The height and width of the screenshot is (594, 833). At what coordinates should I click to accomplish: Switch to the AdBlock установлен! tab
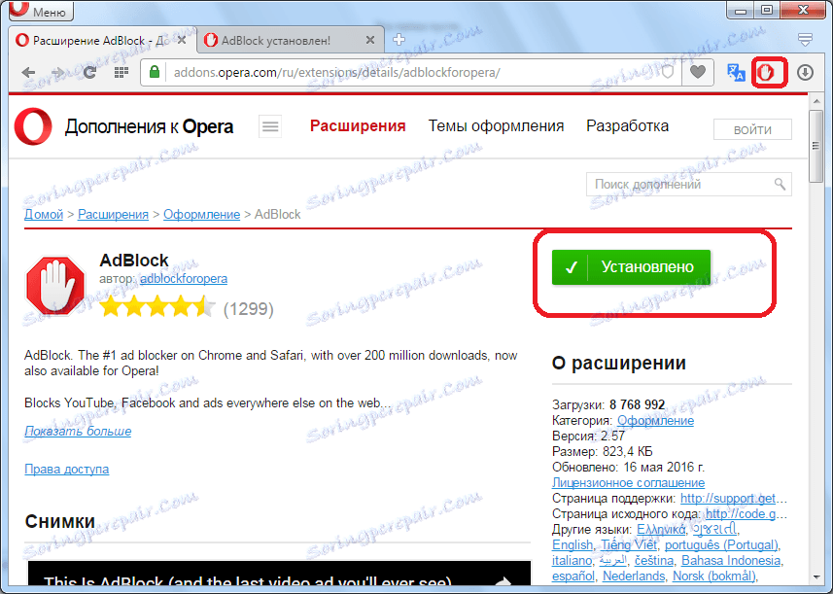click(279, 40)
